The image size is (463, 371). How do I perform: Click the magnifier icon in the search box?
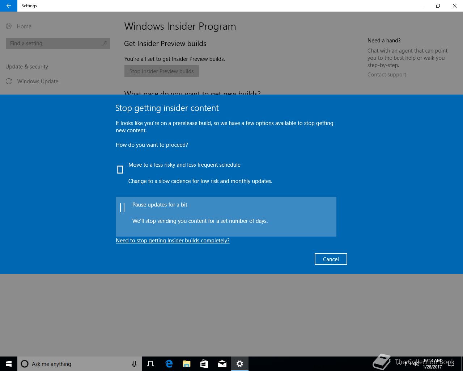coord(105,43)
